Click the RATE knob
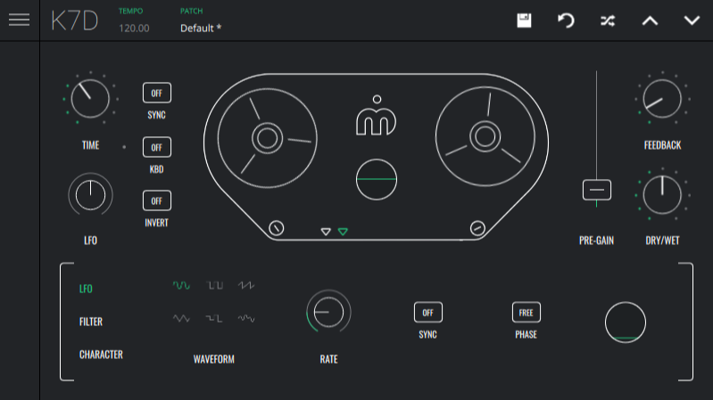This screenshot has width=713, height=400. tap(328, 313)
